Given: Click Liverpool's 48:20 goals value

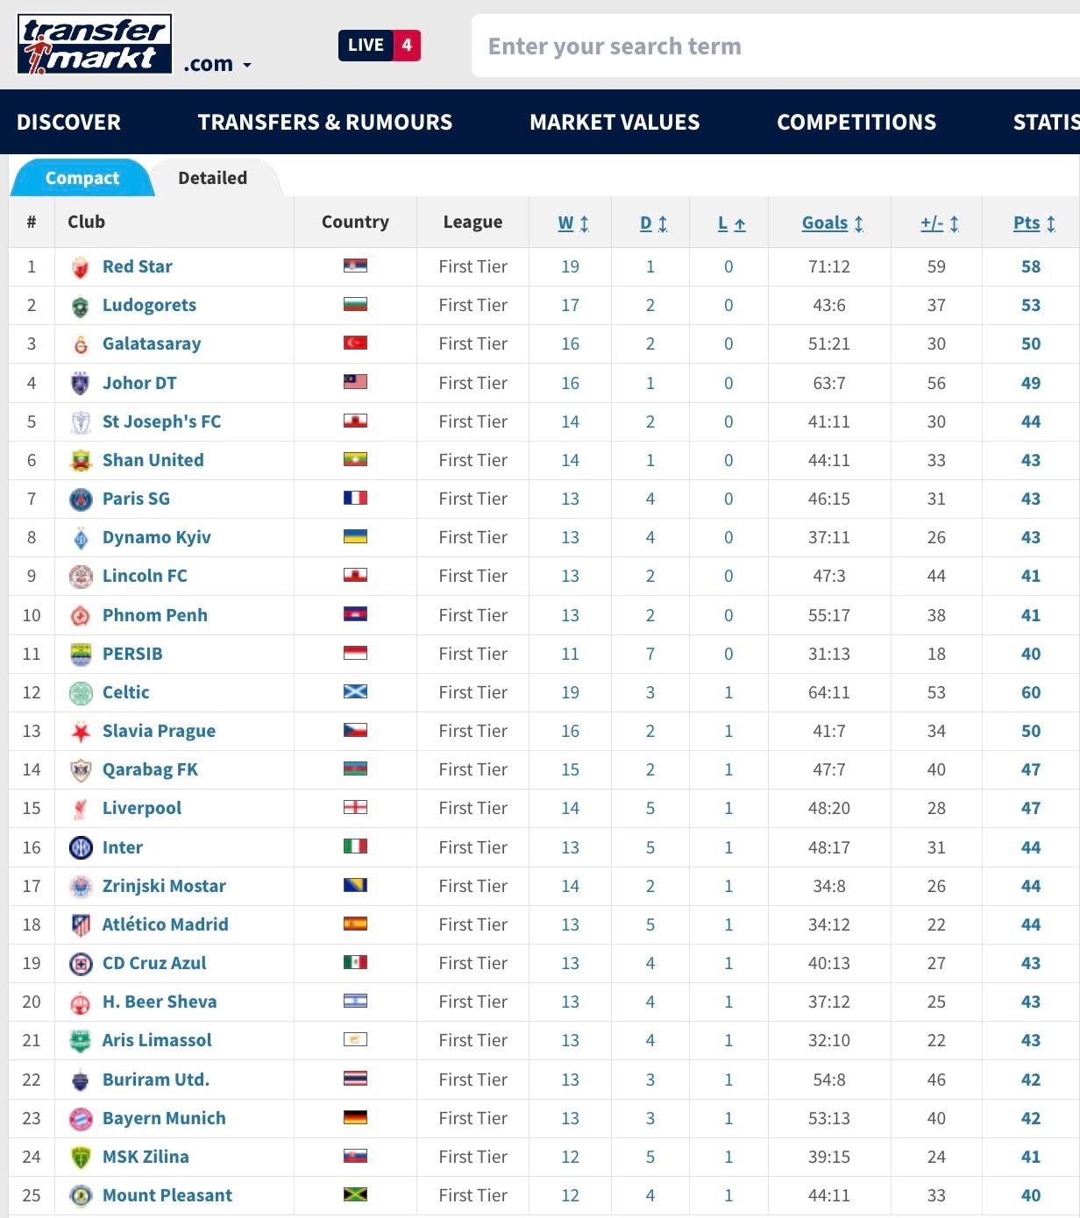Looking at the screenshot, I should point(829,808).
